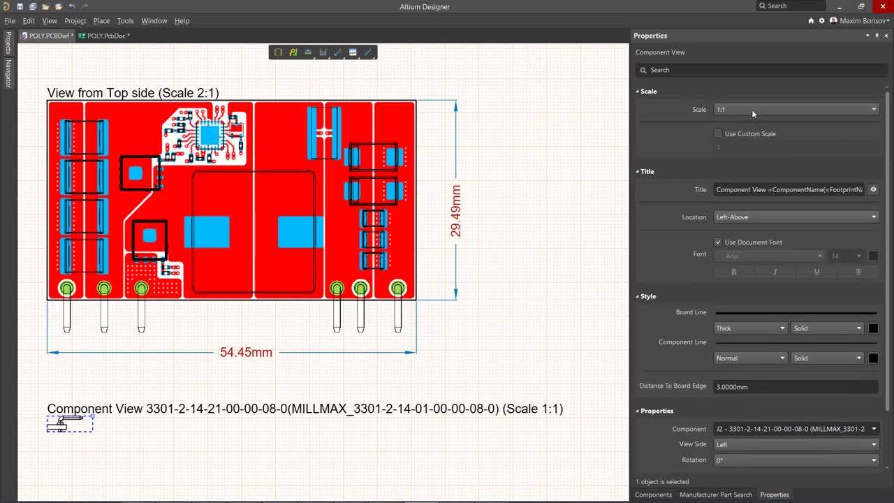Click the table placement tool in floating toolbar

tap(353, 52)
